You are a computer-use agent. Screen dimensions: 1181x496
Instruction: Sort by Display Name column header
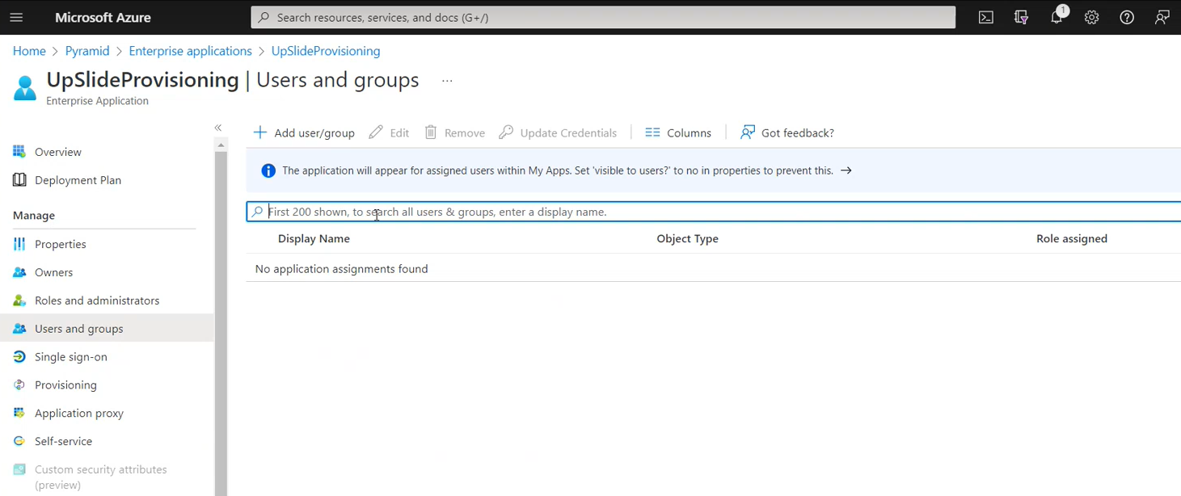[x=314, y=238]
